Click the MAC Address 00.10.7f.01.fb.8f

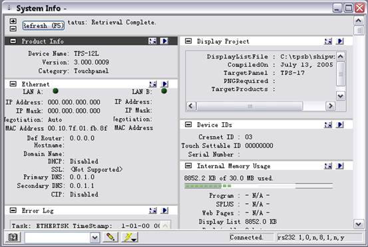(x=77, y=128)
